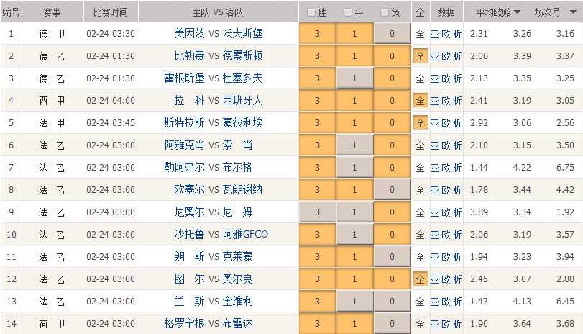Click 全 button for 欧塞尔 row
Screen dimensions: 583x334
[x=420, y=190]
